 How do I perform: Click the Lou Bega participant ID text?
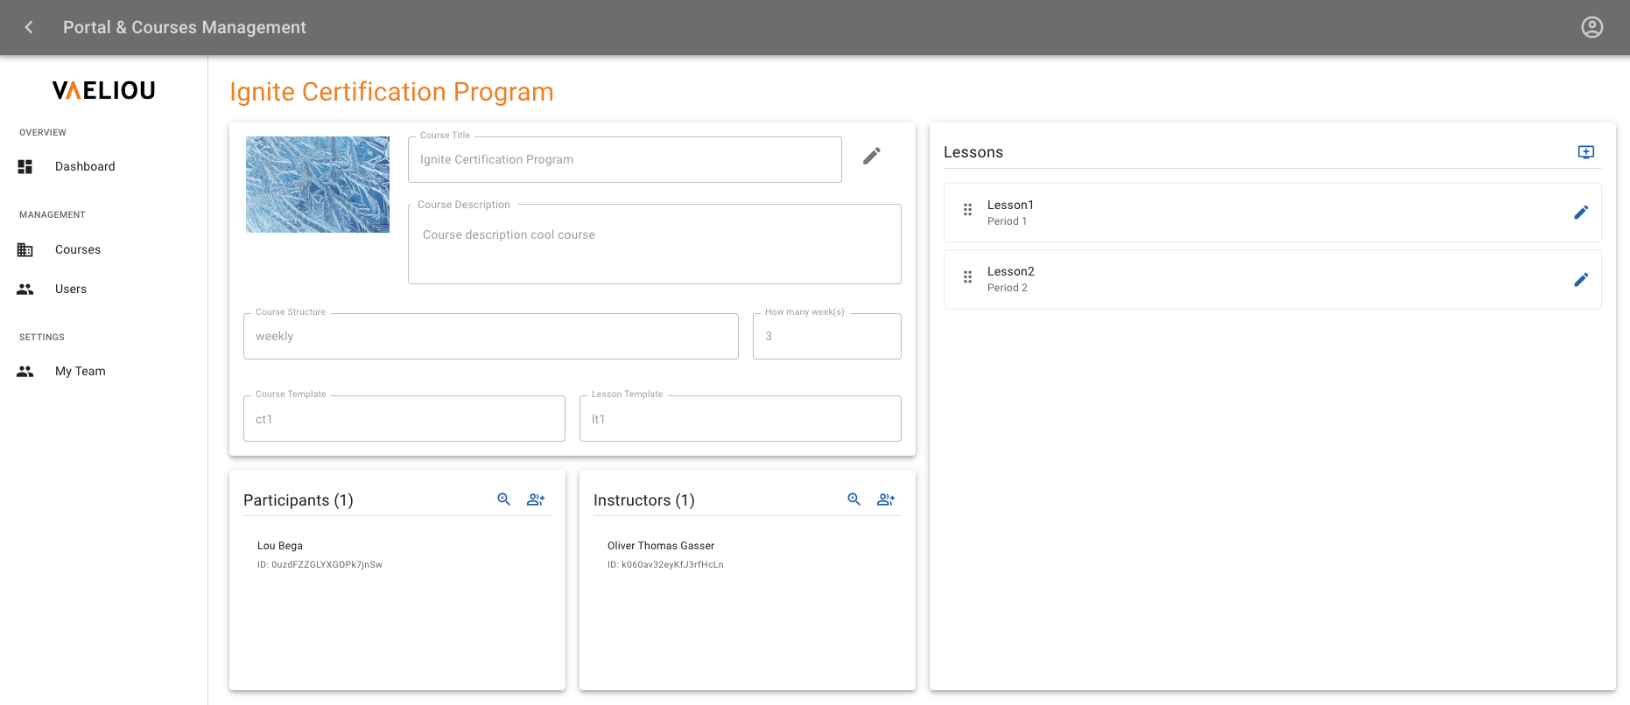pyautogui.click(x=320, y=565)
